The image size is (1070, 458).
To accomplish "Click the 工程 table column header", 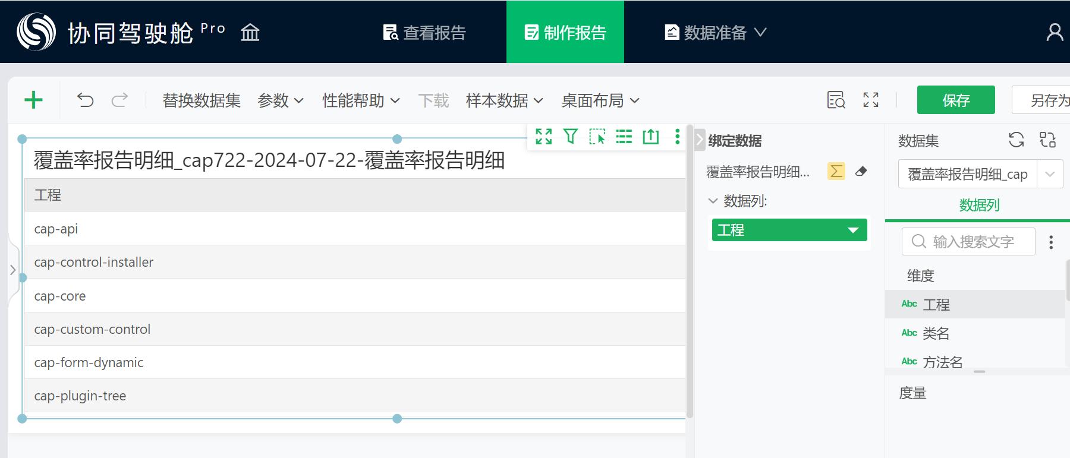I will (355, 195).
